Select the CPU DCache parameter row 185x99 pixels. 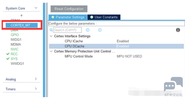click(x=116, y=46)
